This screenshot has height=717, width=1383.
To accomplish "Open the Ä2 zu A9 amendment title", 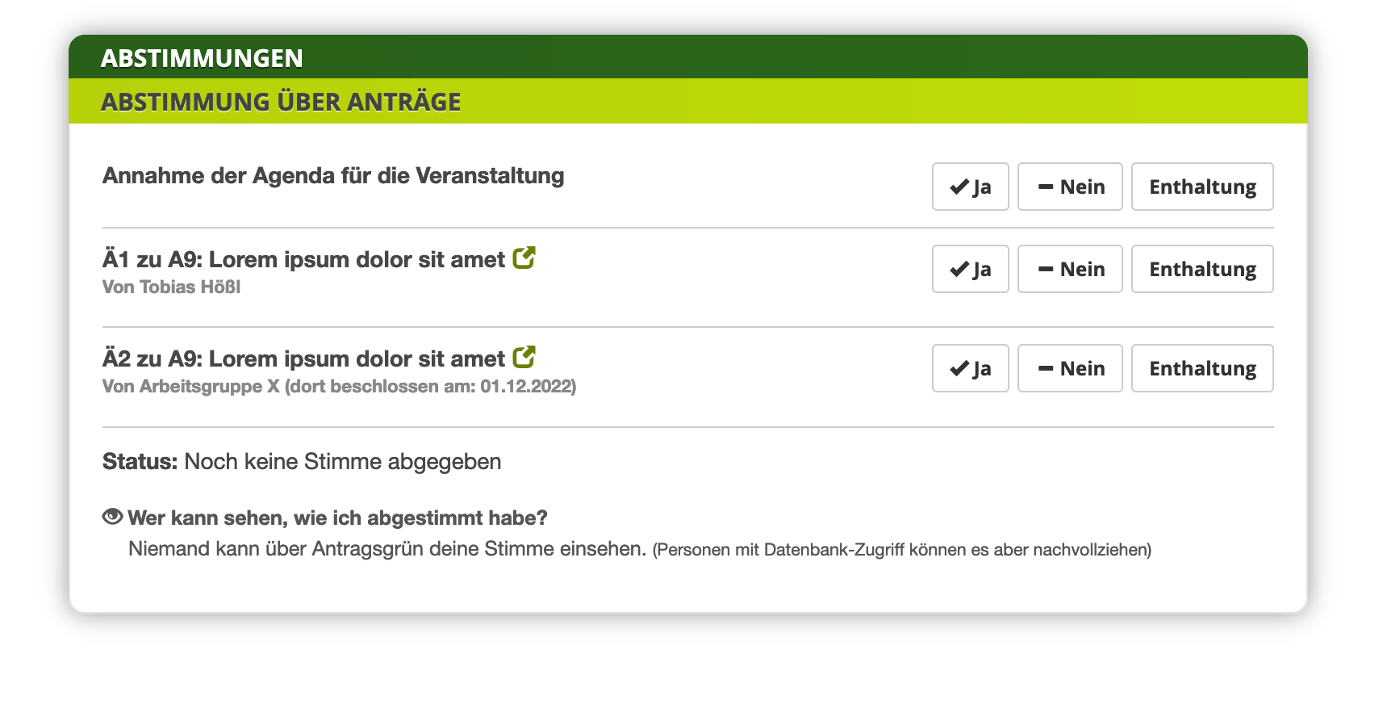I will [303, 359].
